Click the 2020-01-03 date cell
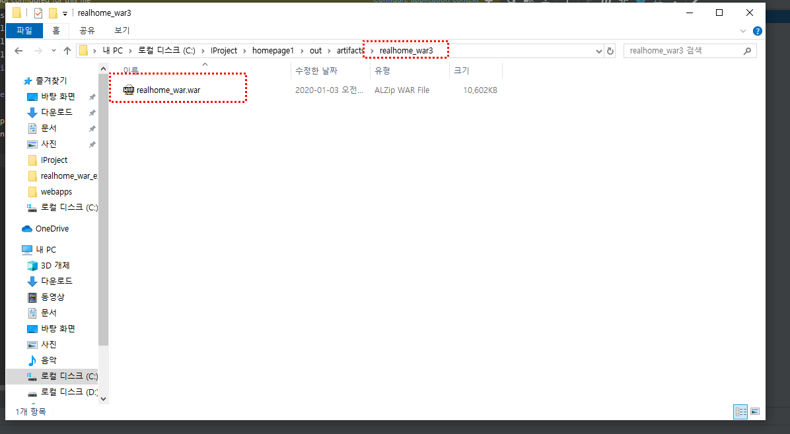The width and height of the screenshot is (790, 434). [329, 90]
